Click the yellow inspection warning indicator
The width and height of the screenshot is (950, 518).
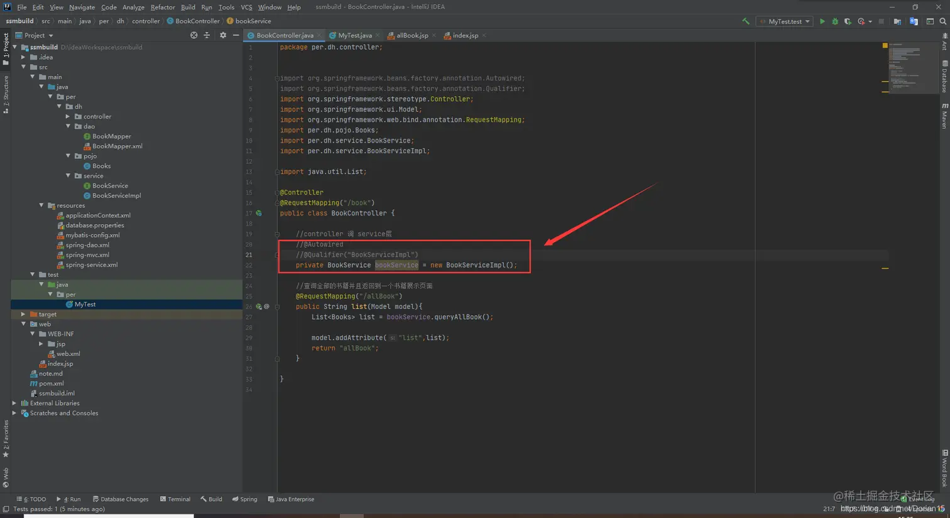[885, 46]
